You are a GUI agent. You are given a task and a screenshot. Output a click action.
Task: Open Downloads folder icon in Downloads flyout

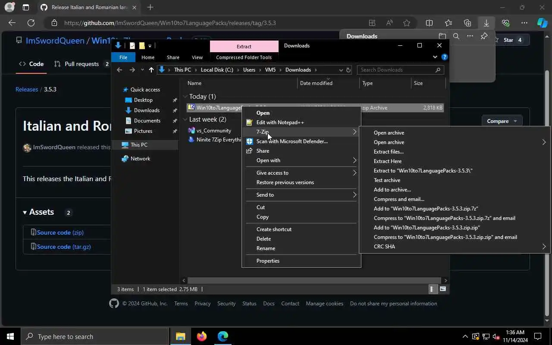tap(442, 36)
